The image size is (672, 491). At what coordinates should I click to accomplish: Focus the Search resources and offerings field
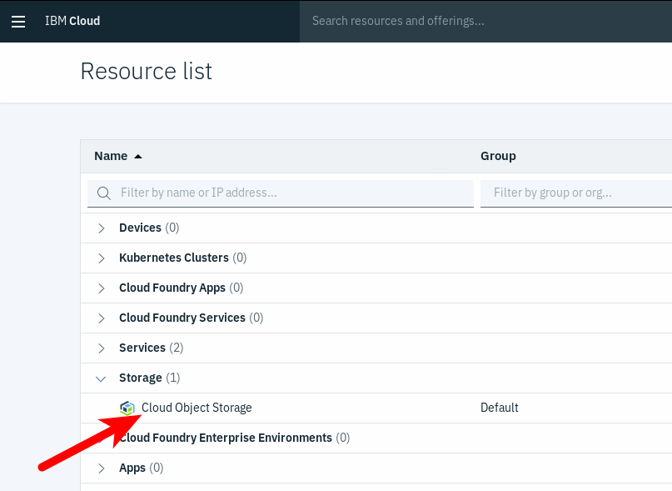485,21
